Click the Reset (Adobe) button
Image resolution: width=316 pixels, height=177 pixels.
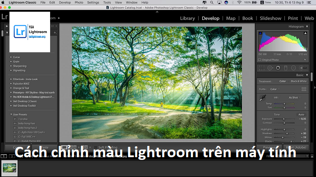(x=296, y=147)
